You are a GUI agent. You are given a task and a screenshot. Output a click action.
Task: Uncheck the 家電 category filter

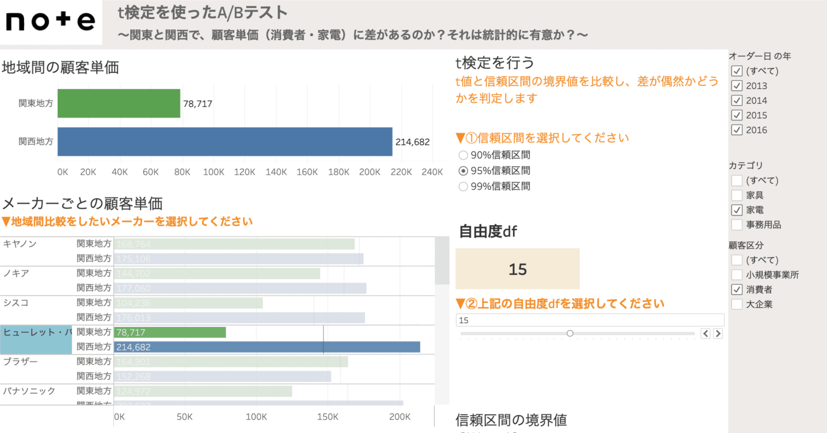[737, 210]
